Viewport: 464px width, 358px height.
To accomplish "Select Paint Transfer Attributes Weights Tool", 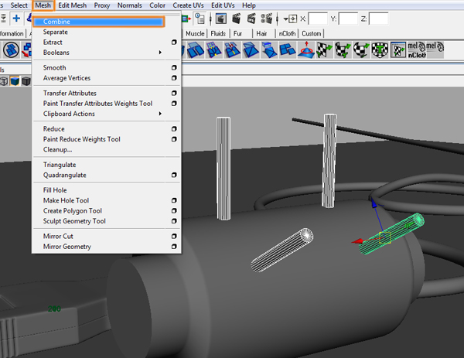I will pos(97,104).
